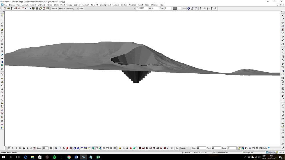Screen dimensions: 285x160
Task: Click the red sphere shading icon
Action: click(131, 148)
